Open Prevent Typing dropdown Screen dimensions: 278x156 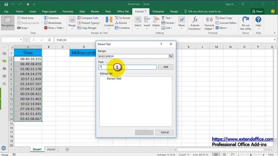coord(89,23)
